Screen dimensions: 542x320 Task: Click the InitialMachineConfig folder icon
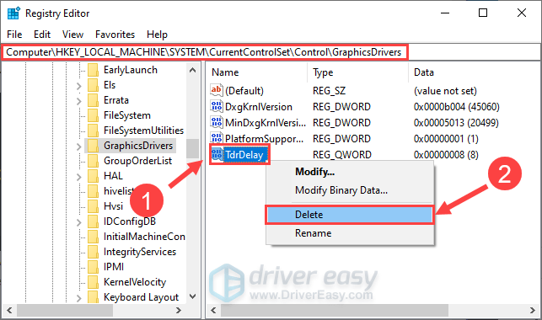point(93,237)
